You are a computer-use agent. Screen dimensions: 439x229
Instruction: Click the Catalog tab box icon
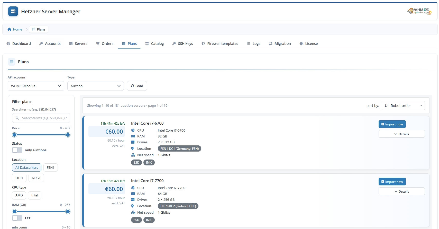147,44
